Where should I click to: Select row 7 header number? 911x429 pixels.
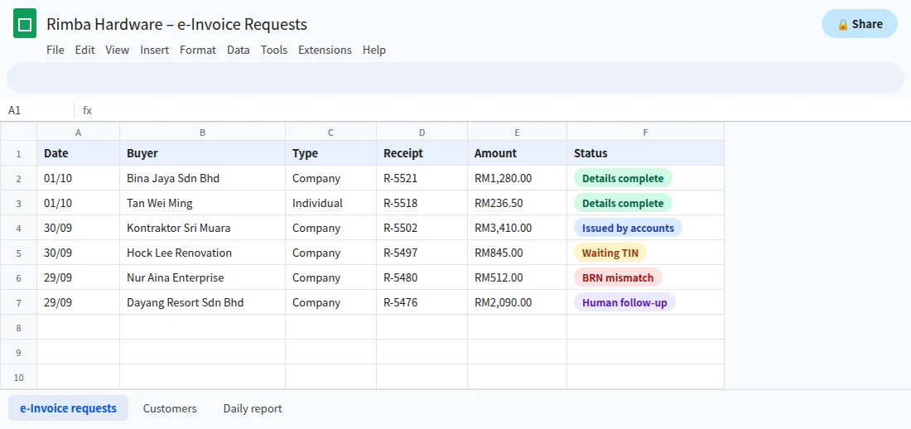point(18,302)
